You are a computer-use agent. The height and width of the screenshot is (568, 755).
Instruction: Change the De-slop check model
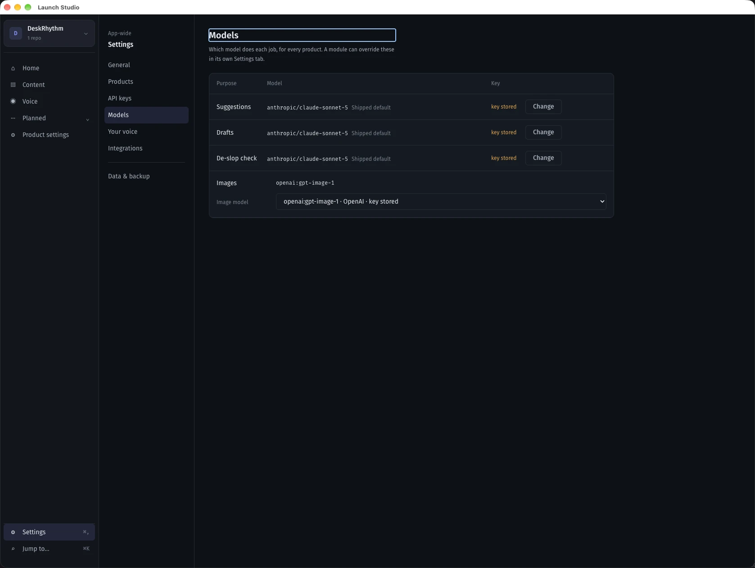pyautogui.click(x=543, y=158)
